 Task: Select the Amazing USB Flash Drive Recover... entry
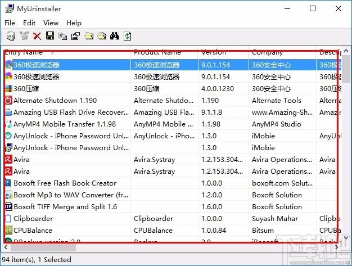[x=71, y=112]
